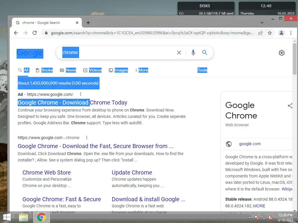Click the Google logo
298x223 pixels.
click(30, 53)
